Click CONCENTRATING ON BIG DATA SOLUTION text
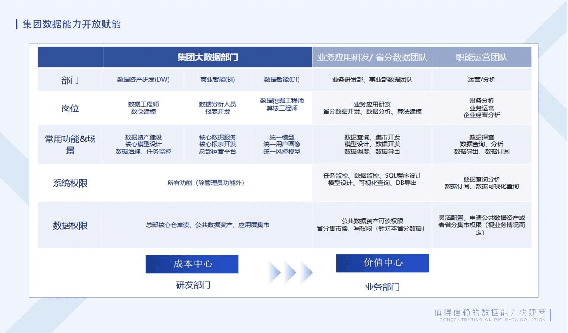The height and width of the screenshot is (333, 568). 493,320
